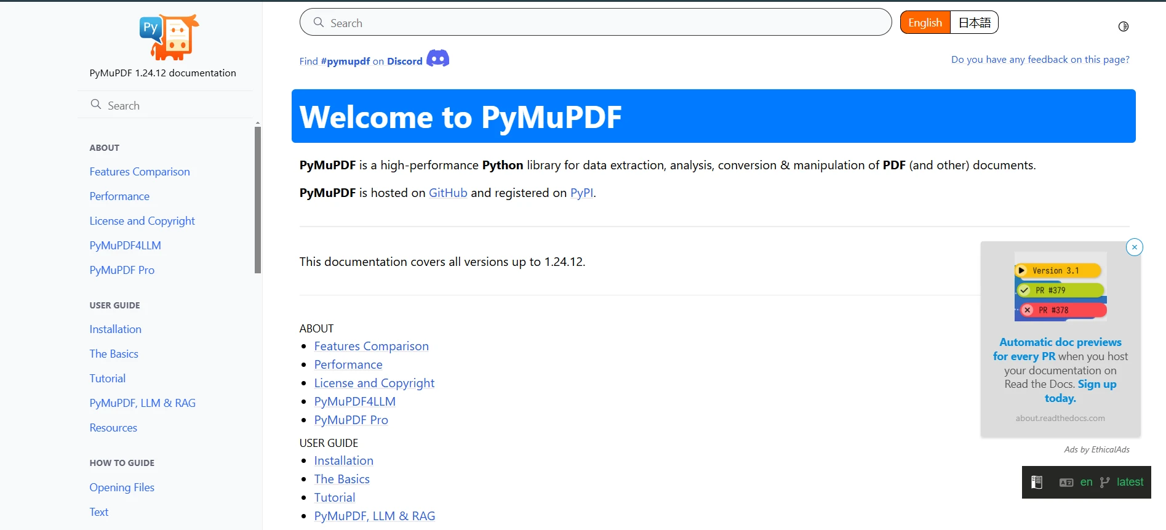Click 'Find #pymupdf on Discord' link

pos(361,61)
